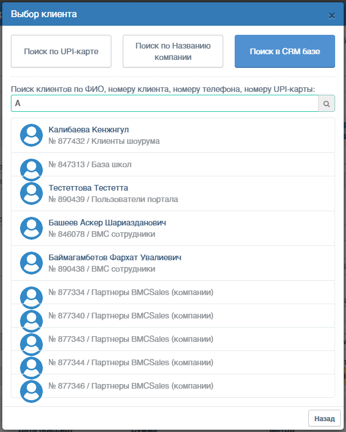This screenshot has width=346, height=432.
Task: Switch to Поиск по Названию компании
Action: pos(173,51)
